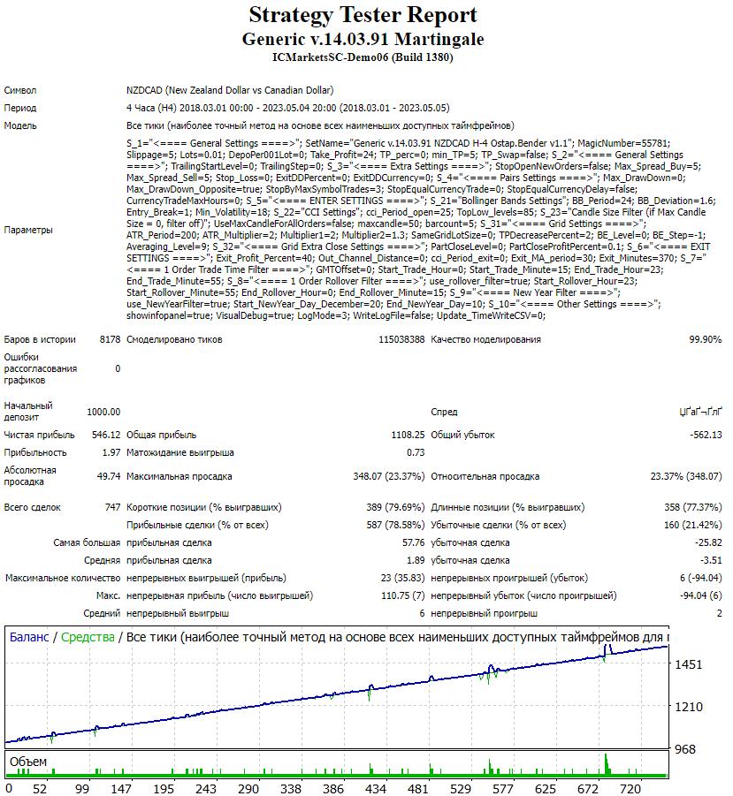Click the 'Короткие позиции (% выигравших)' label

point(204,507)
